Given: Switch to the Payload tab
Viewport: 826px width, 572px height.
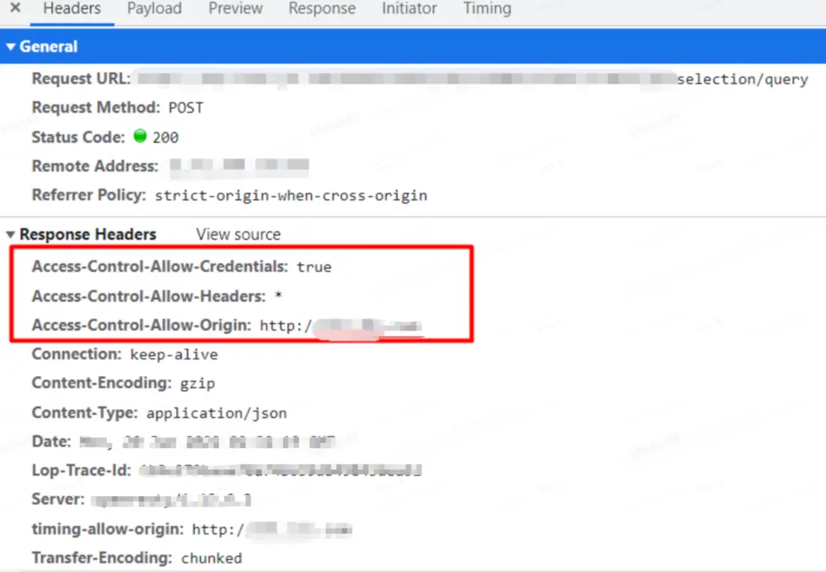Looking at the screenshot, I should (154, 8).
